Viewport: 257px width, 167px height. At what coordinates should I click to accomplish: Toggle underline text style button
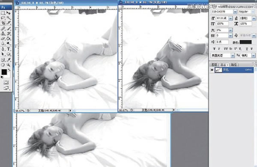(x=247, y=49)
